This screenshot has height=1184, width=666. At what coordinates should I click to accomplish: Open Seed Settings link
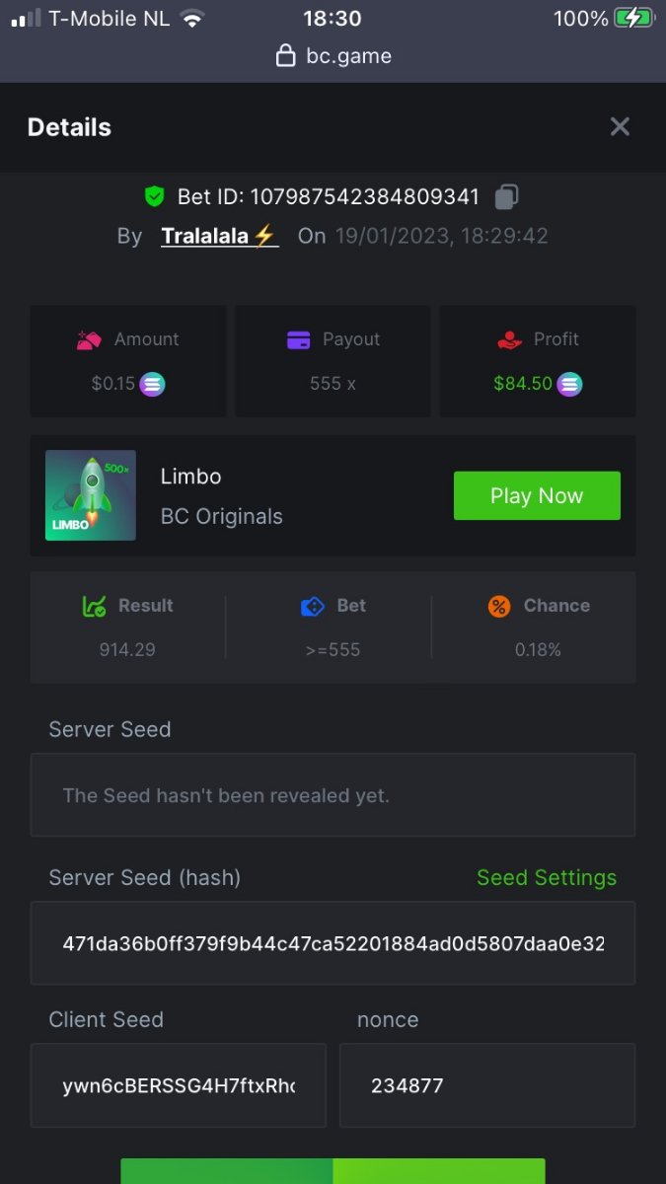(546, 877)
